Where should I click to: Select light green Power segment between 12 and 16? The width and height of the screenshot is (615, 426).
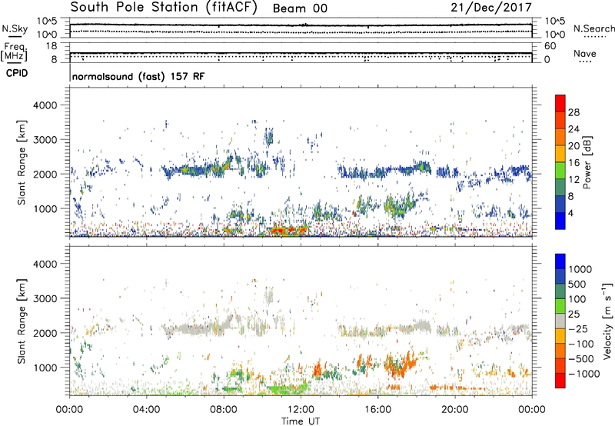tap(560, 171)
